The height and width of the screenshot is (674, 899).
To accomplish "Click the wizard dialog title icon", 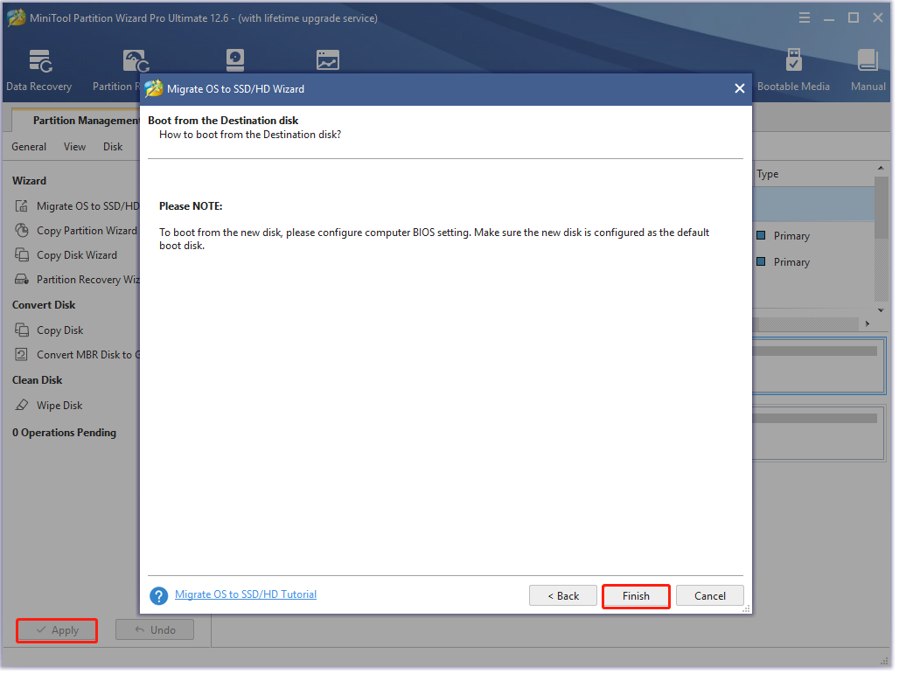I will click(x=155, y=89).
